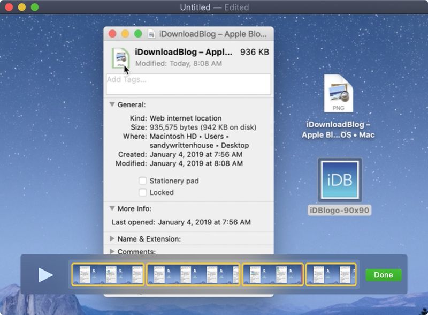
Task: Click the green full screen button of Untitled window
Action: click(x=35, y=7)
